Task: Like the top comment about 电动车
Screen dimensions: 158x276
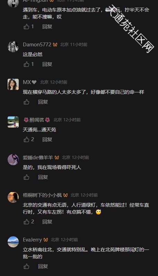Action: click(x=26, y=26)
